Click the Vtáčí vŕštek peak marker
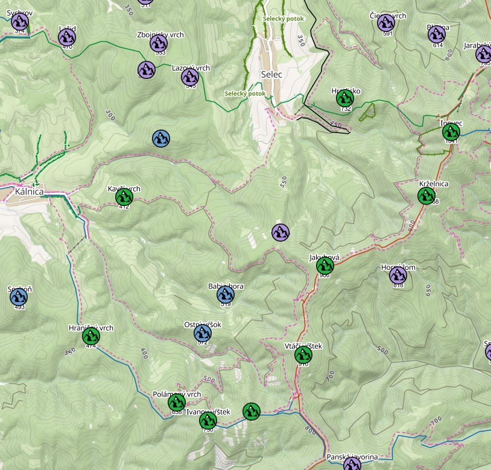Viewport: 491px width, 470px height. pyautogui.click(x=303, y=355)
